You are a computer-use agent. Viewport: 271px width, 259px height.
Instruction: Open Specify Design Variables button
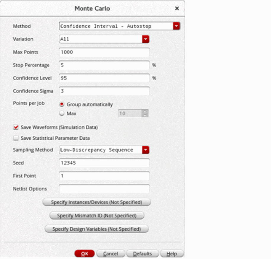click(97, 229)
